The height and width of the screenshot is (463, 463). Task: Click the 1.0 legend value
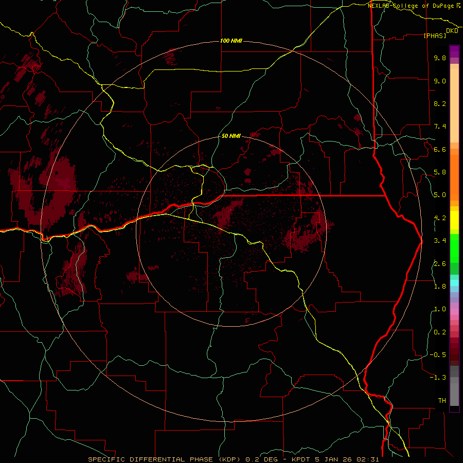click(440, 309)
